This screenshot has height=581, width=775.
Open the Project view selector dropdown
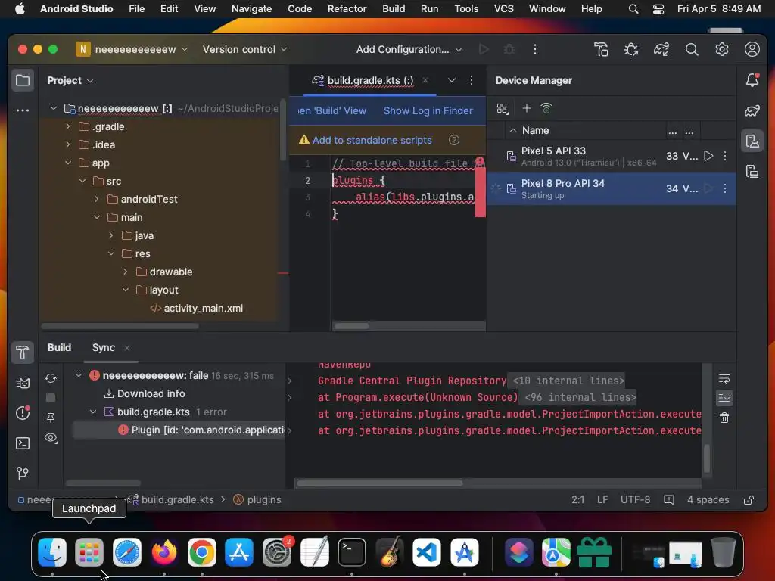[x=70, y=80]
